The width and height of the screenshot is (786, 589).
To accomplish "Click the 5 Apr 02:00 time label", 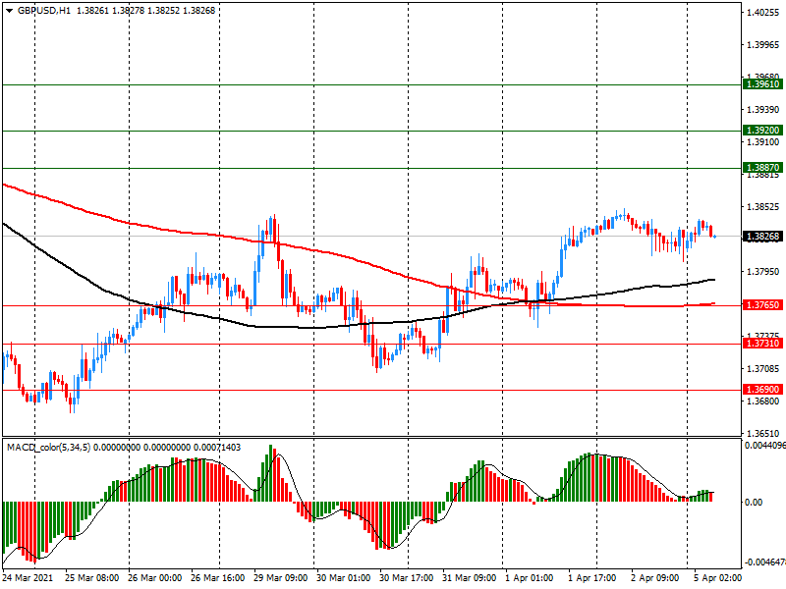I will [714, 578].
